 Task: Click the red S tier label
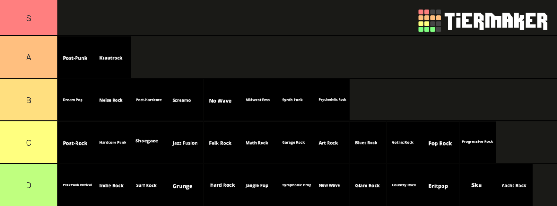click(x=28, y=18)
